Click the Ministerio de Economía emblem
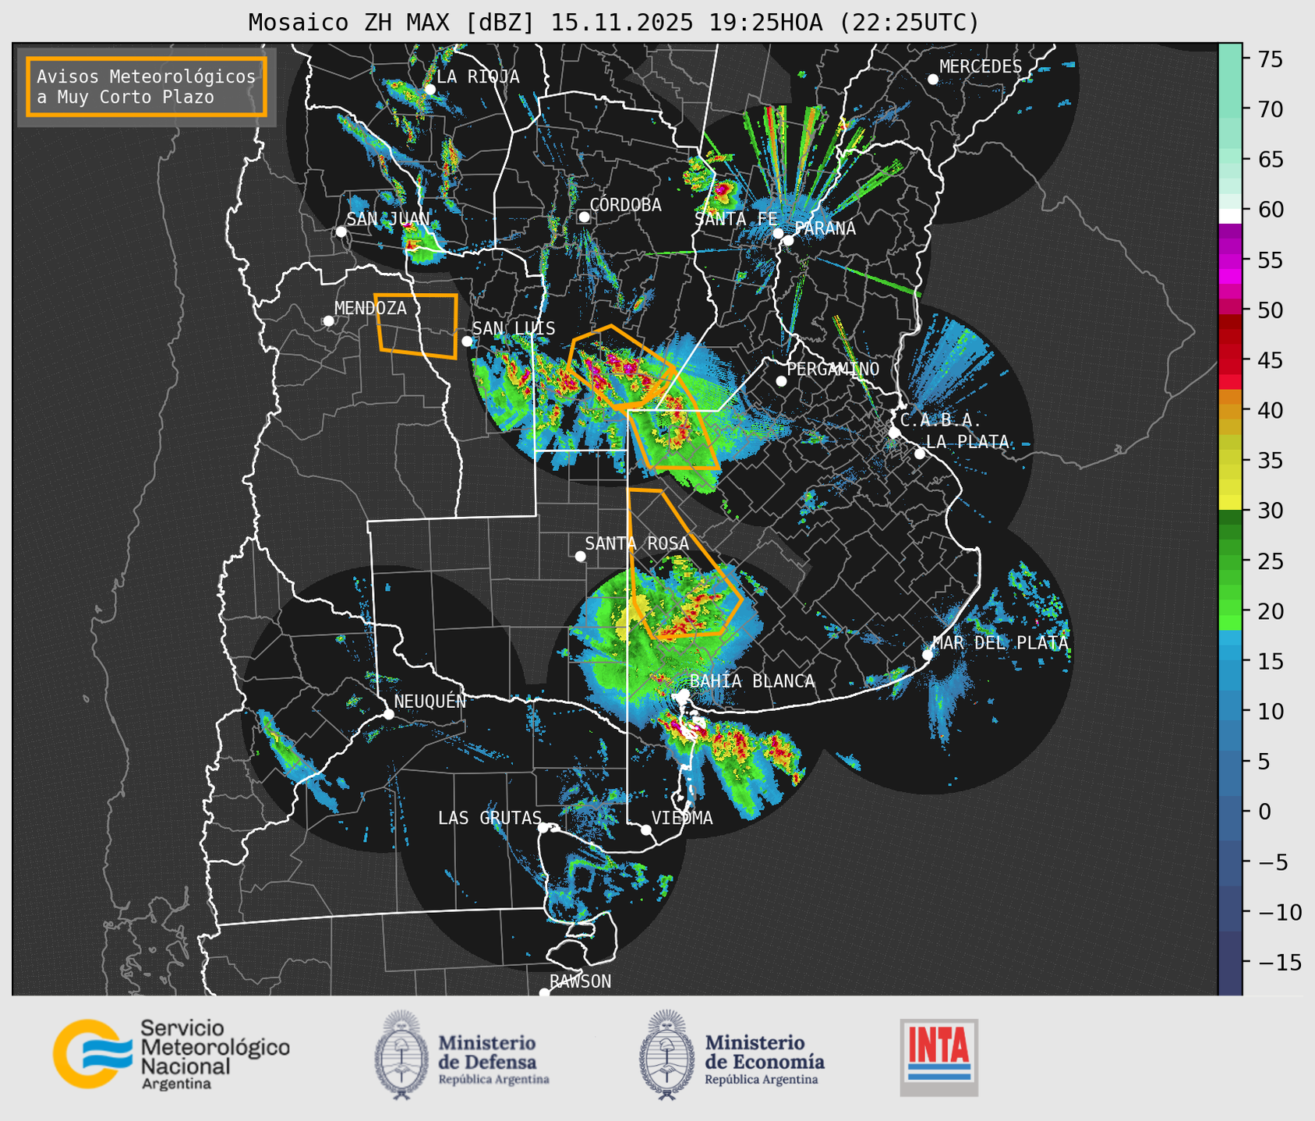The height and width of the screenshot is (1121, 1315). click(667, 1055)
